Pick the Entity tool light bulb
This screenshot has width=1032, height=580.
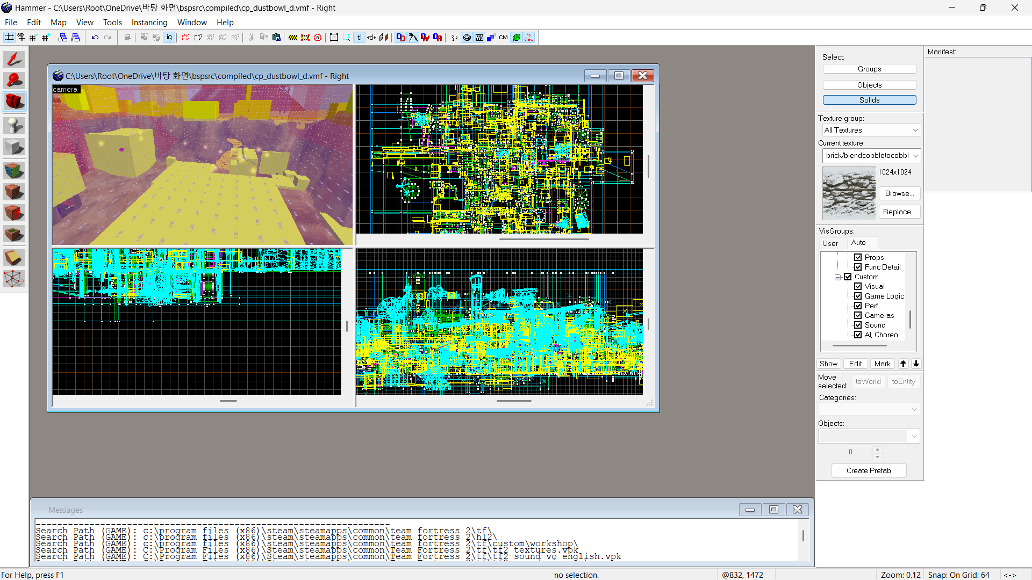pyautogui.click(x=15, y=126)
